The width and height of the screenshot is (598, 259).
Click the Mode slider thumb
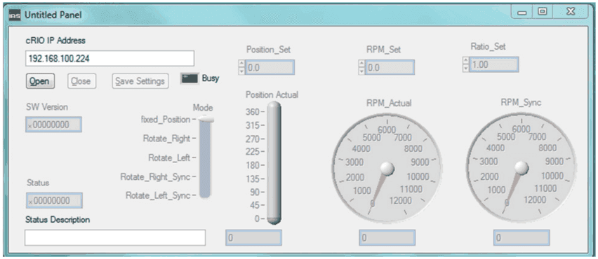pyautogui.click(x=205, y=120)
